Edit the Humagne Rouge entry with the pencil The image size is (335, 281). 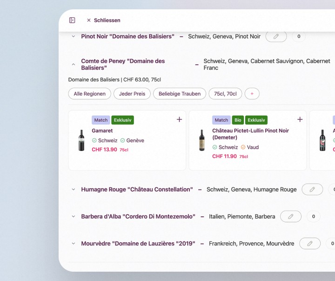(312, 189)
